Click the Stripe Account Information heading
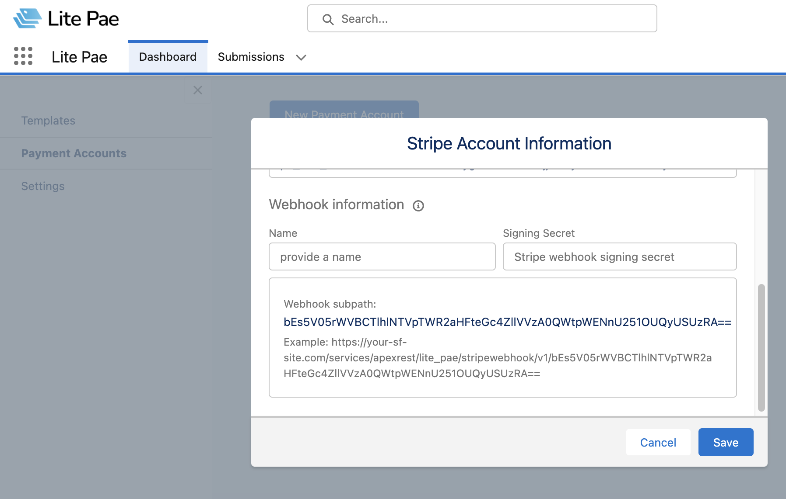 pos(509,143)
